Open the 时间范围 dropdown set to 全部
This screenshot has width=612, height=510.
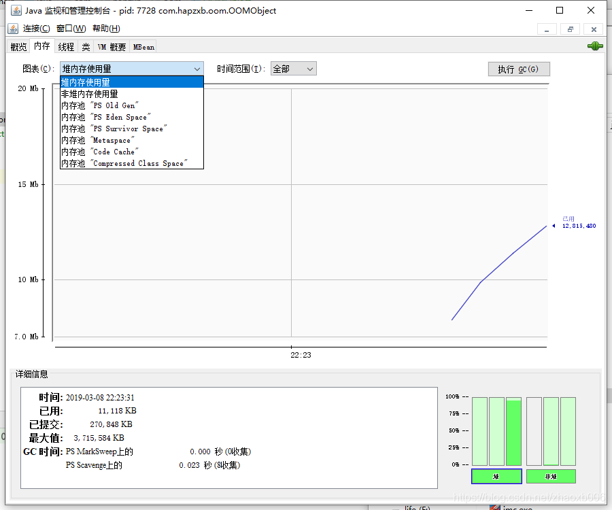pos(294,69)
